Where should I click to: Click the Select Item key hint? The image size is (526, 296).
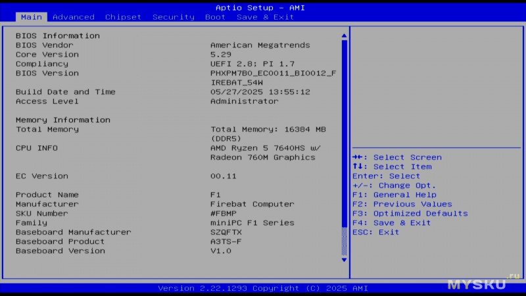[x=392, y=167]
